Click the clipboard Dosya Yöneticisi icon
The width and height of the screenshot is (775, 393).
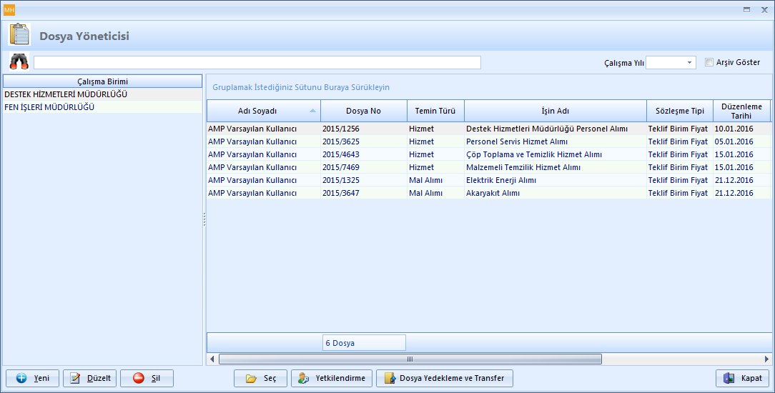(19, 34)
